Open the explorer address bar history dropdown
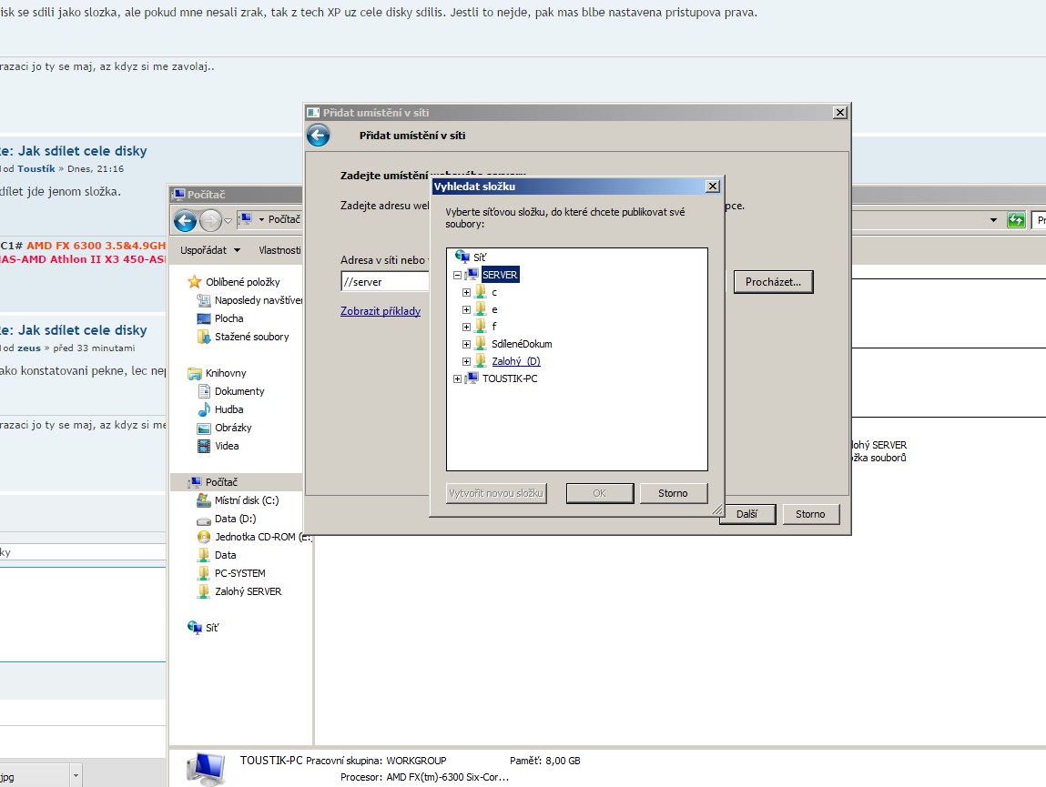This screenshot has height=787, width=1046. (x=993, y=220)
